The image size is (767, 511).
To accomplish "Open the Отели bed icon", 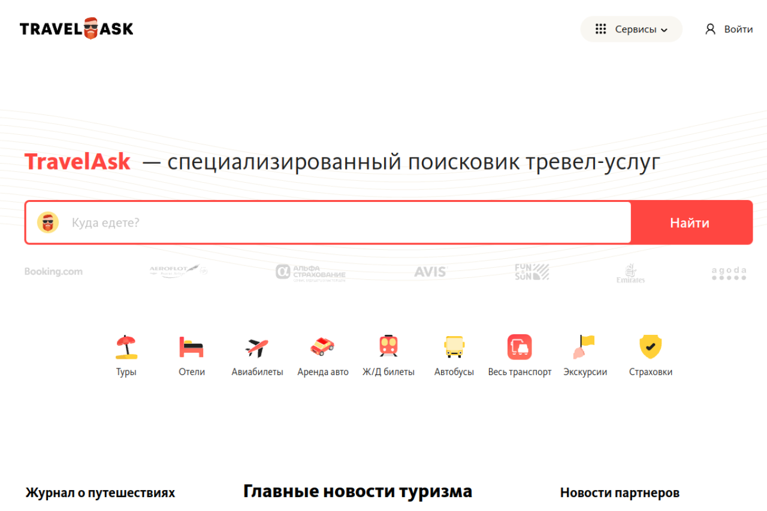I will point(191,347).
